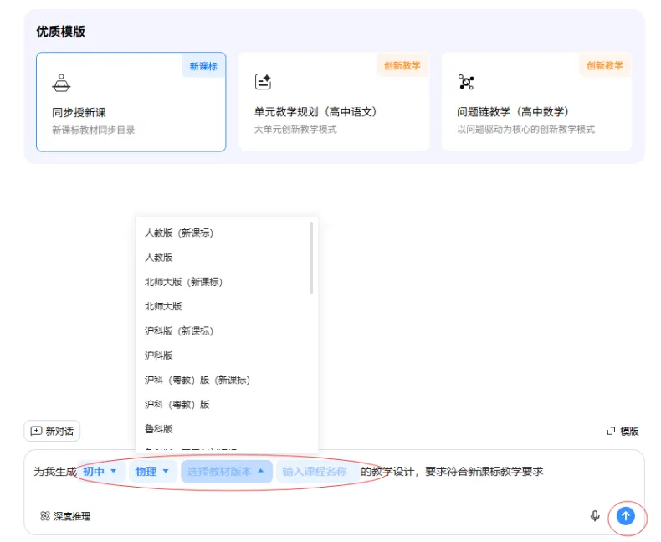Screen dimensions: 661x542
Task: Collapse the 选择教材版本 dropdown
Action: [227, 472]
